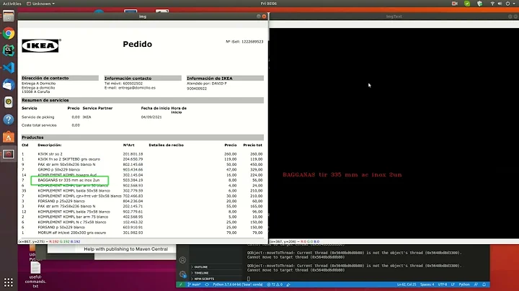This screenshot has width=519, height=291.
Task: Open Ubuntu Software from the dock
Action: click(x=8, y=137)
